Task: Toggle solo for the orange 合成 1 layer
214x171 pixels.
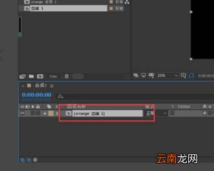Action: coord(33,113)
